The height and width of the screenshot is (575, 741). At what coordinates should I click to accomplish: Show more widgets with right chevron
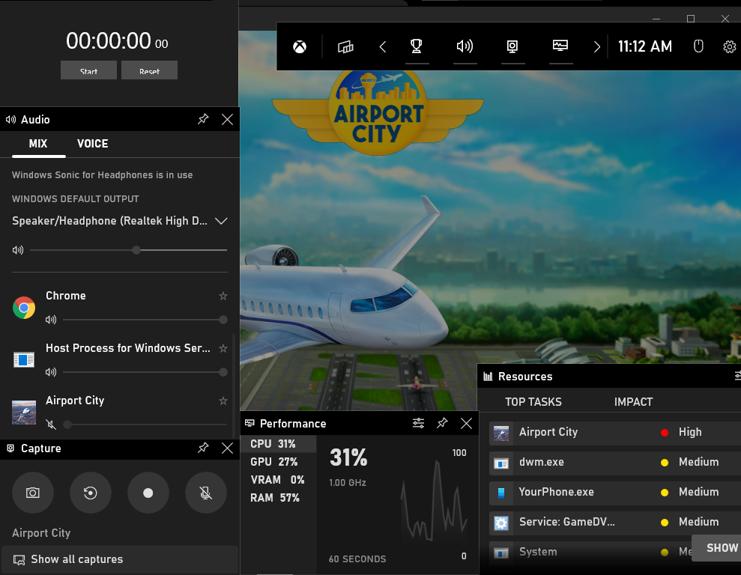[x=597, y=46]
